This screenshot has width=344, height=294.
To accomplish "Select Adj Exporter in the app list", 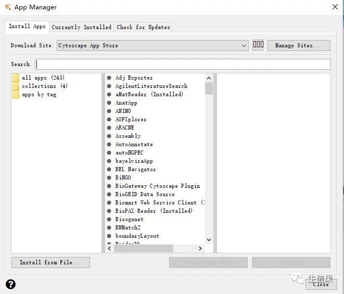I will click(134, 78).
